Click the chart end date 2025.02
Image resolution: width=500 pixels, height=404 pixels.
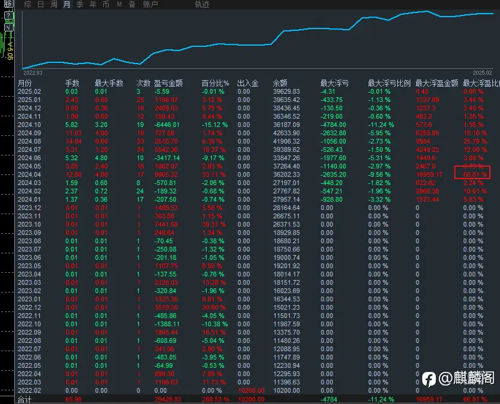click(482, 72)
